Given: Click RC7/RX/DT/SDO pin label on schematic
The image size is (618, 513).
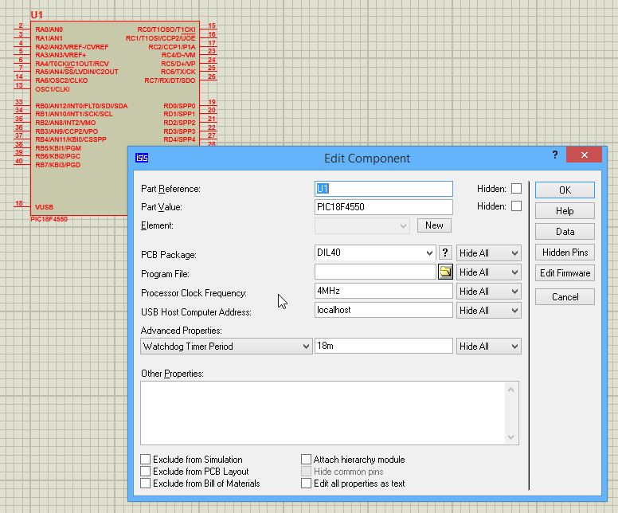Looking at the screenshot, I should (170, 80).
